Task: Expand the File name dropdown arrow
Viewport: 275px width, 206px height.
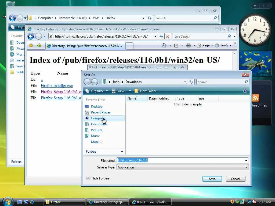Action: [246, 160]
